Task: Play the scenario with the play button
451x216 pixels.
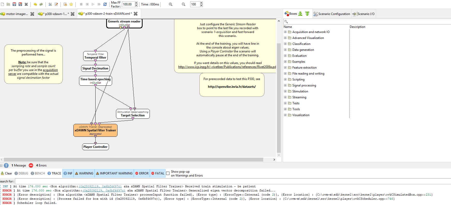Action: tap(93, 4)
